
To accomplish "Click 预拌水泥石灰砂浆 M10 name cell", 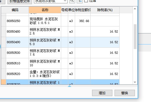I will click(45, 63).
